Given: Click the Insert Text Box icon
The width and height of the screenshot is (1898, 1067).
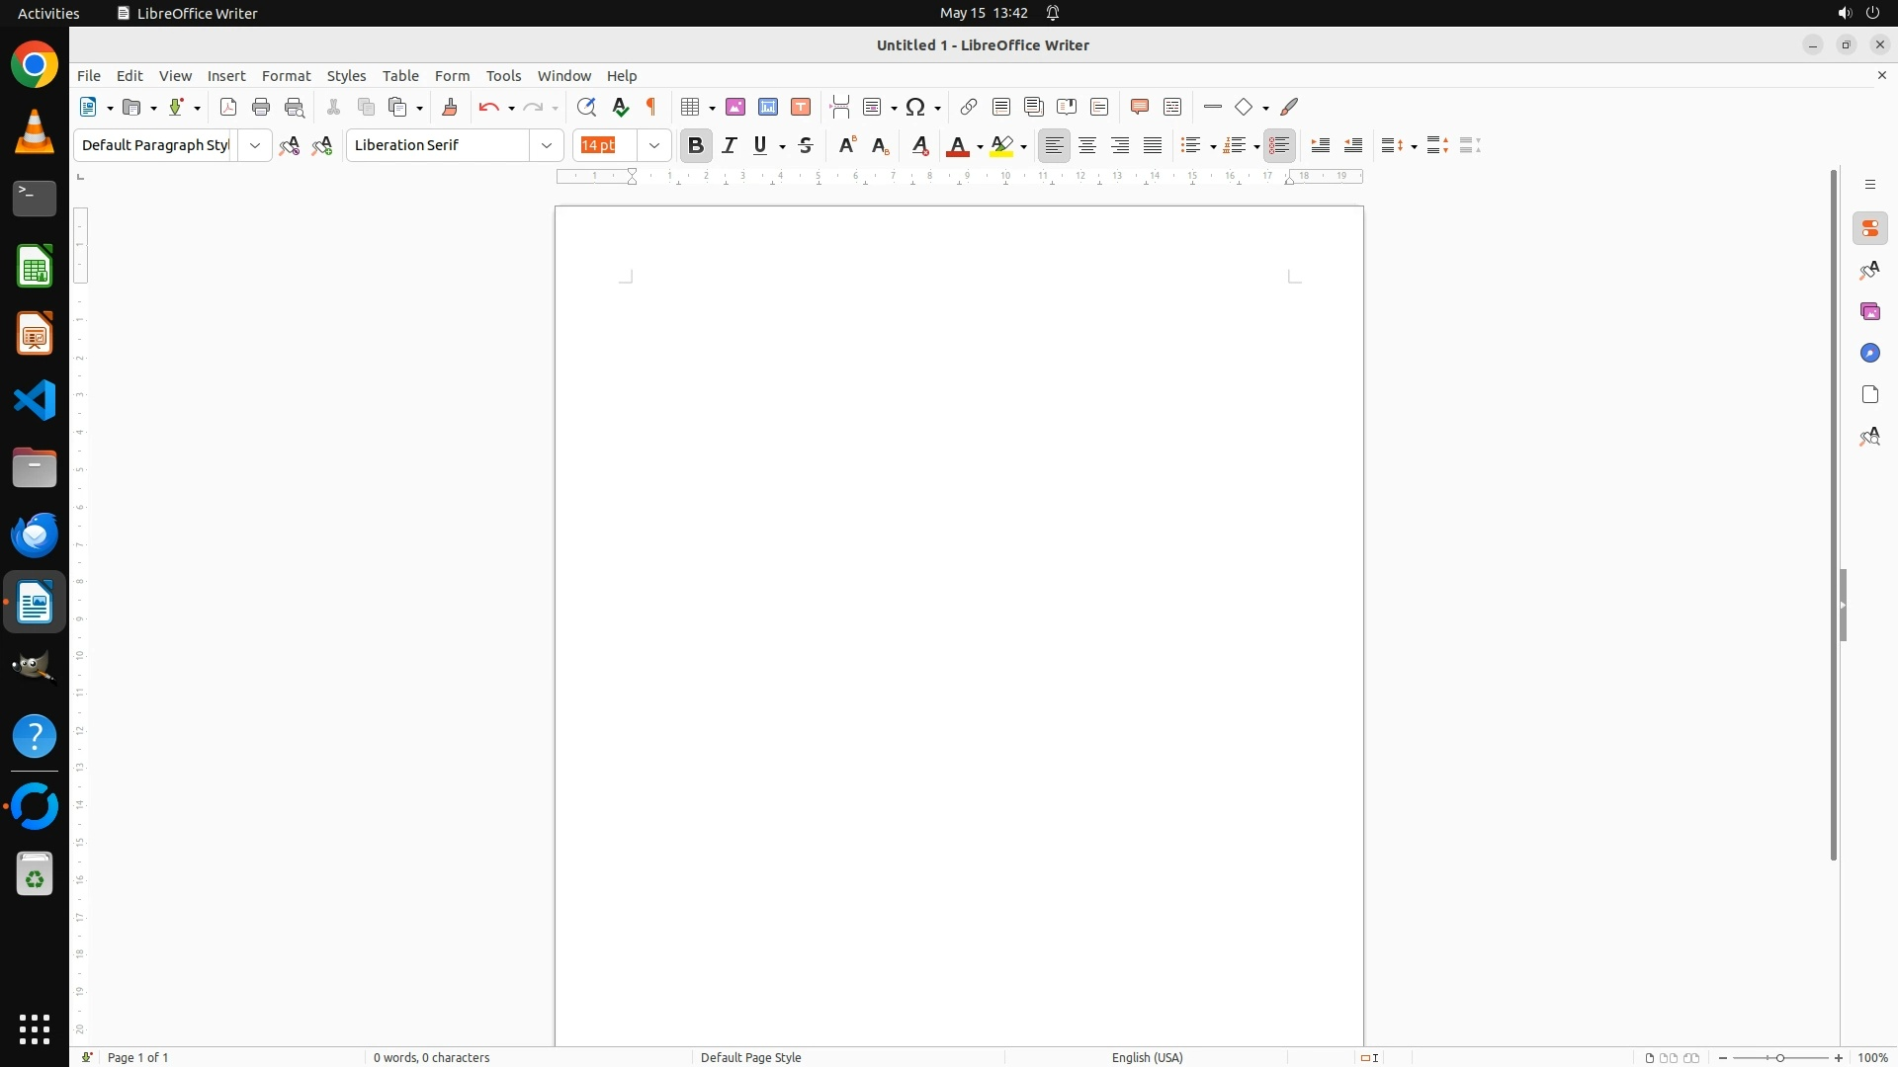Looking at the screenshot, I should tap(801, 107).
